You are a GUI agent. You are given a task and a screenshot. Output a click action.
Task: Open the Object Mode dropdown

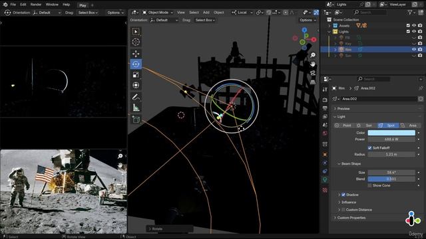(158, 13)
